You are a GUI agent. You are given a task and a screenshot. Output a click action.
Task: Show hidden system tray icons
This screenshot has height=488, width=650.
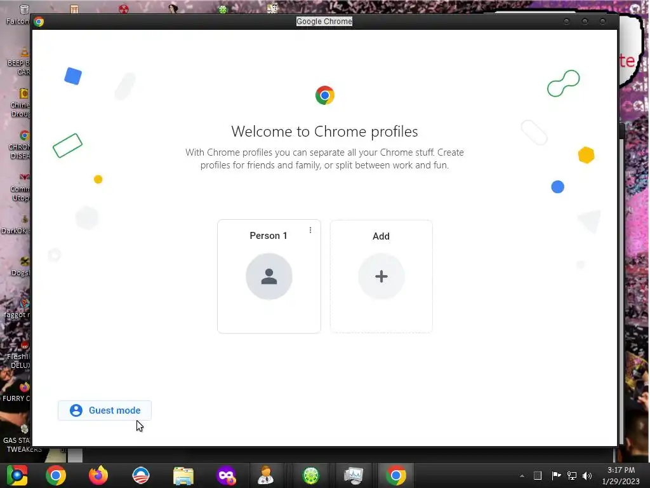522,476
